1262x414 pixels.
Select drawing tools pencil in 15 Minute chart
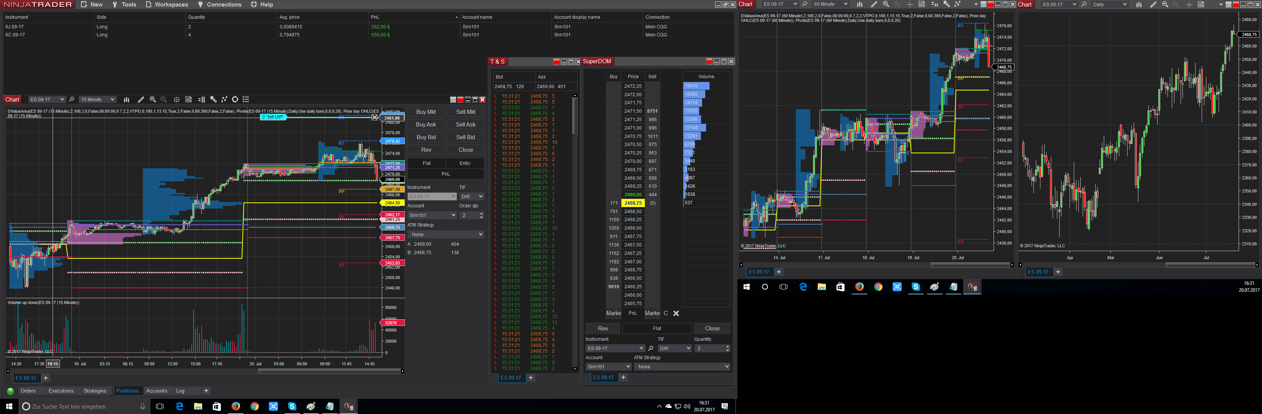(141, 100)
